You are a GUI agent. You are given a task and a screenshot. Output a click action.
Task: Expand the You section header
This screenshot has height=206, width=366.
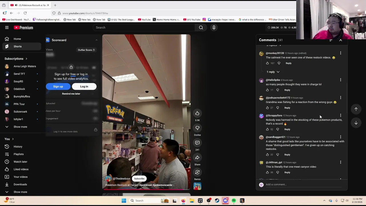(x=9, y=139)
